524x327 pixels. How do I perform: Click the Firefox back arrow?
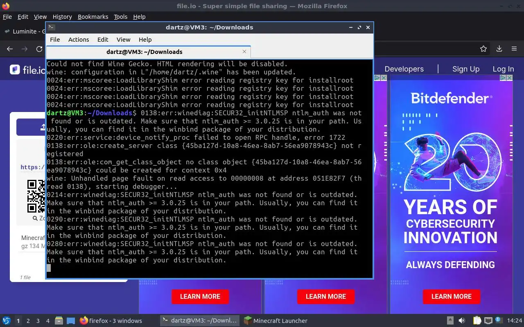[x=10, y=49]
